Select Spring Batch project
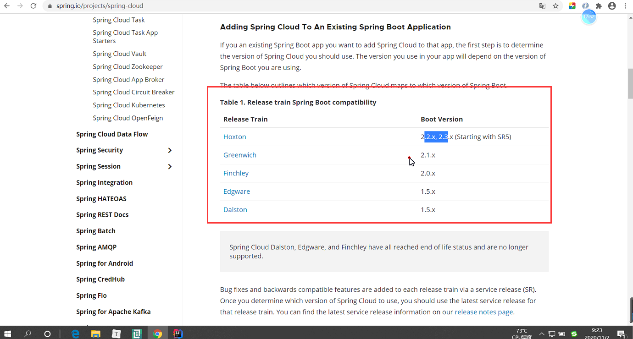The width and height of the screenshot is (633, 339). click(x=96, y=231)
